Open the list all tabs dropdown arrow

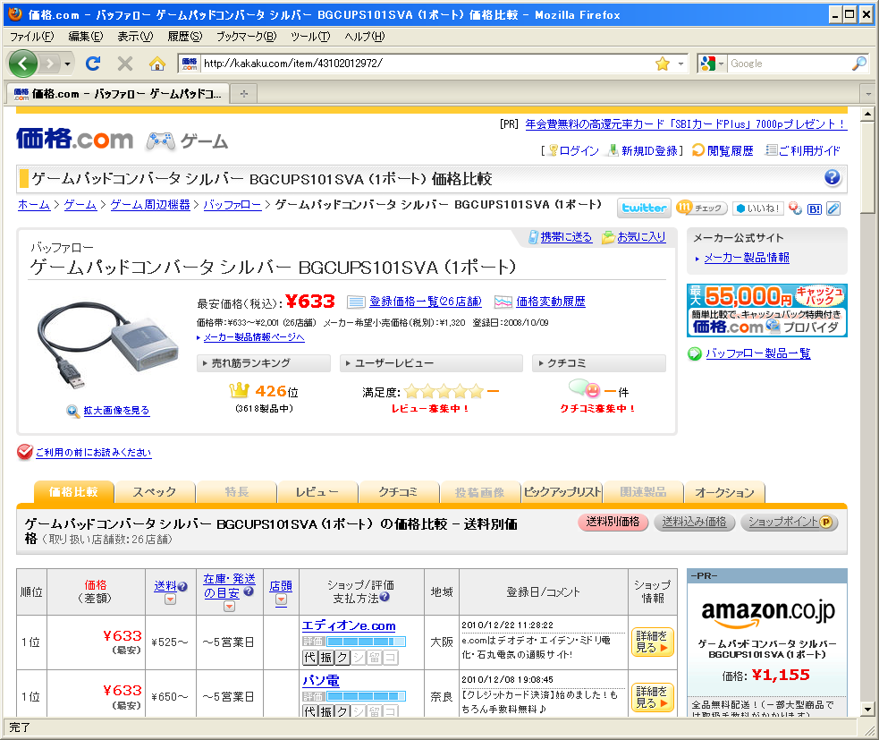[868, 94]
